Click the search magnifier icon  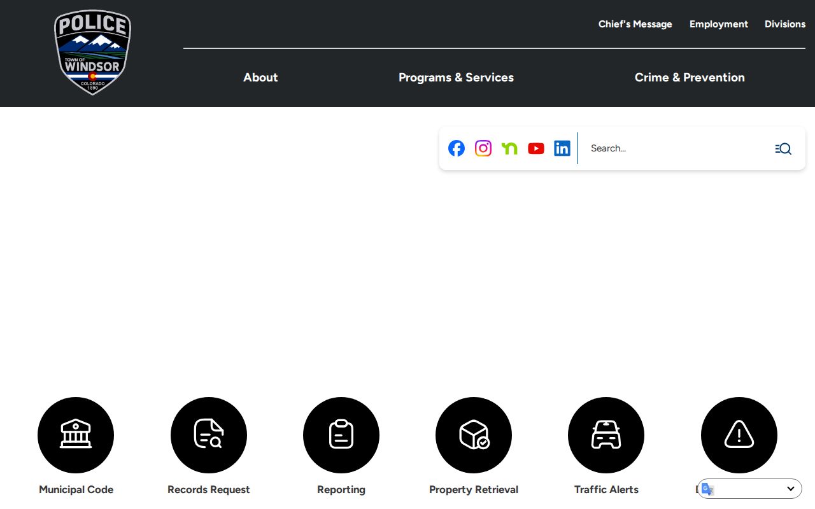783,148
